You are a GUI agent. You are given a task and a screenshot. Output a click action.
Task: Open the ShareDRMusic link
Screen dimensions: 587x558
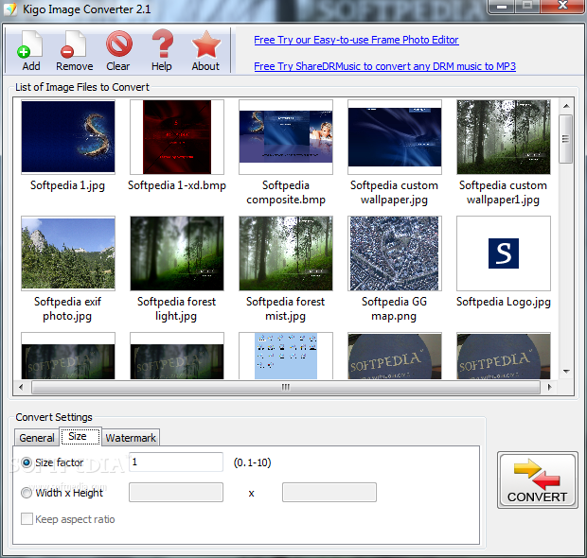tap(384, 66)
